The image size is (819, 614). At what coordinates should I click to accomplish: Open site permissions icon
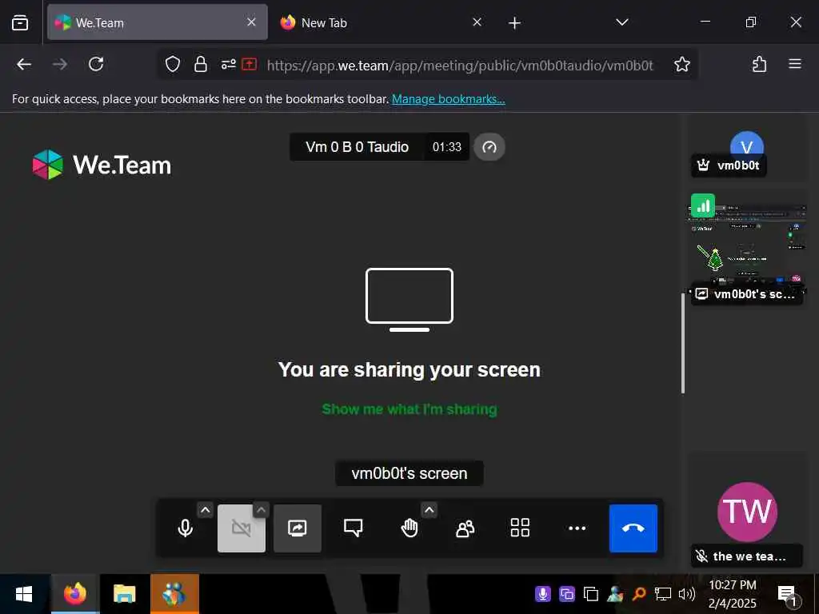pyautogui.click(x=228, y=64)
